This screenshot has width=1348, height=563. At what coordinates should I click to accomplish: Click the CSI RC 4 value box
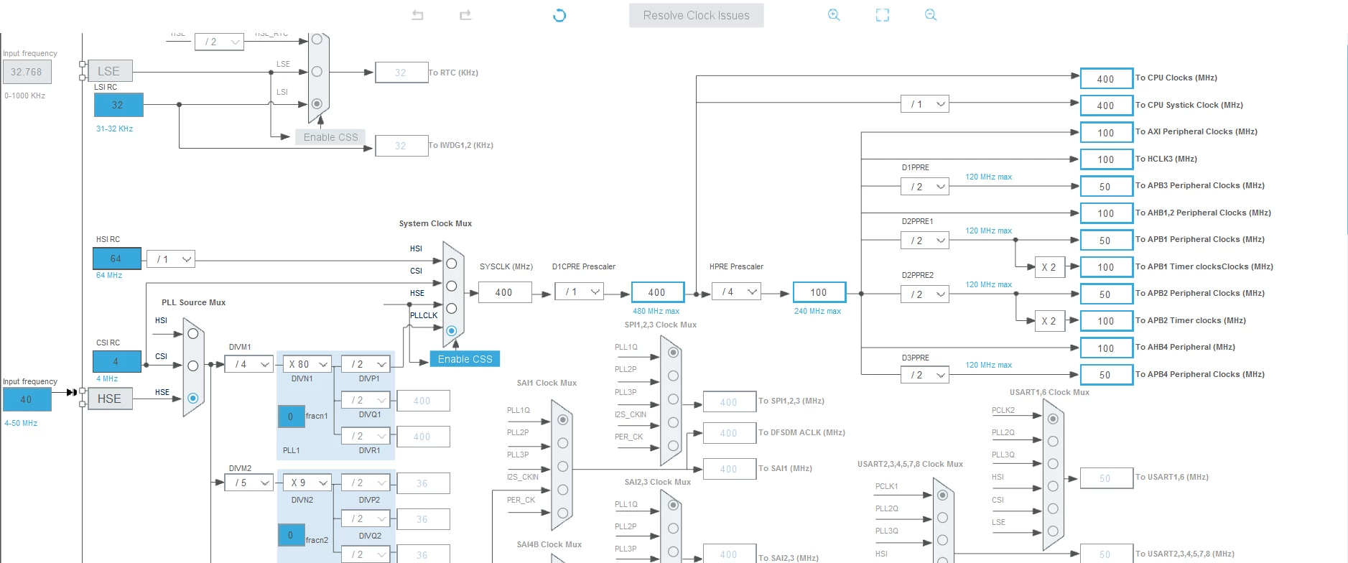click(116, 361)
